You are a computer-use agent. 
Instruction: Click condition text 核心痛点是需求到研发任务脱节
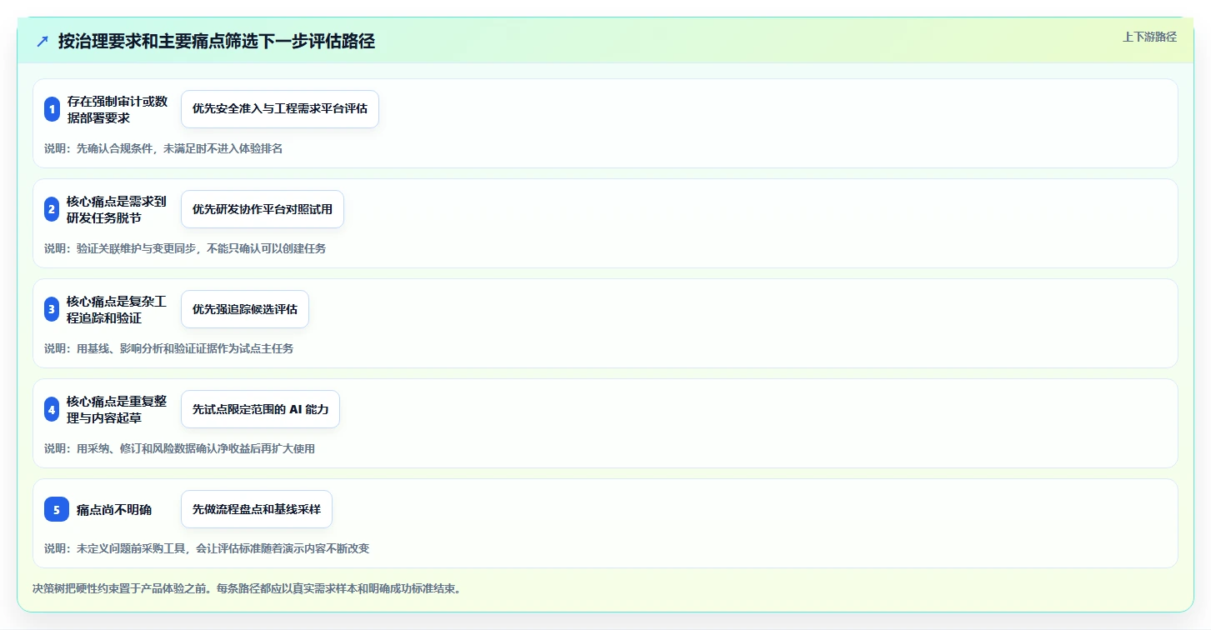point(117,209)
